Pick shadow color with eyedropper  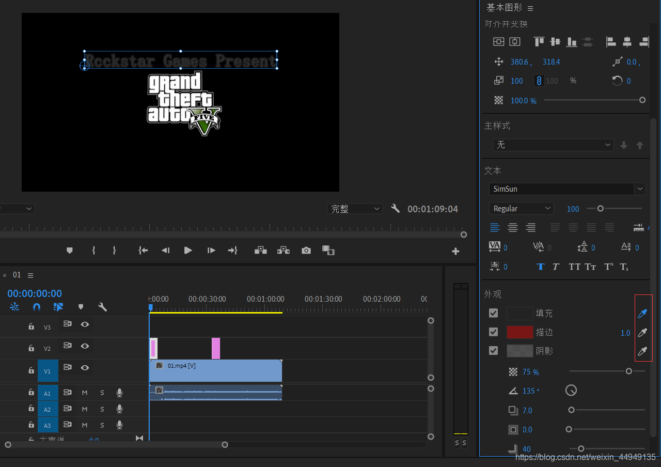tap(642, 351)
